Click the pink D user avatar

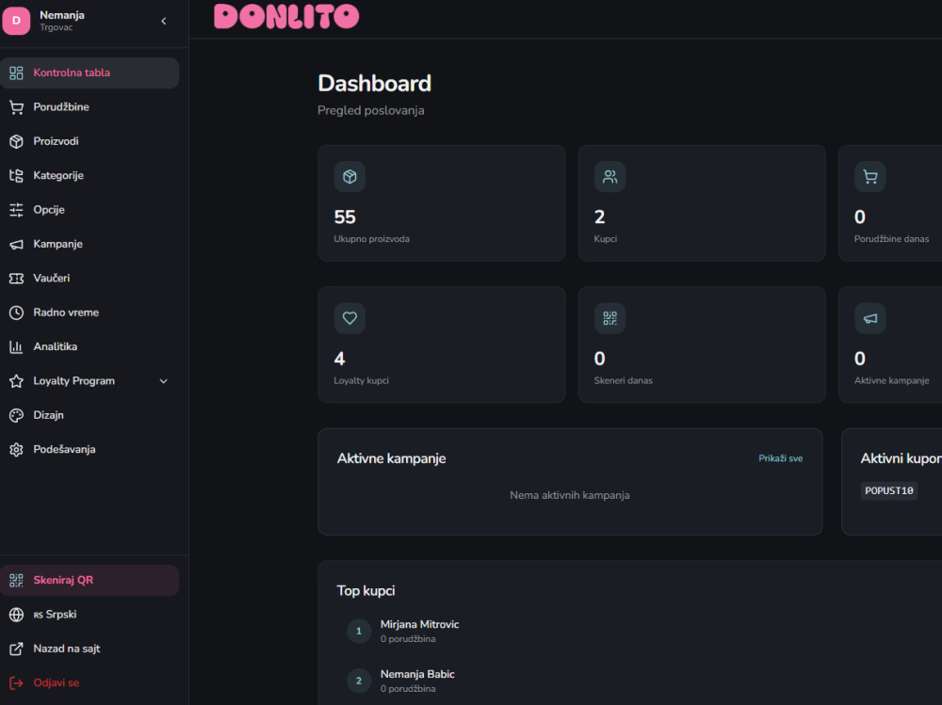pos(16,21)
